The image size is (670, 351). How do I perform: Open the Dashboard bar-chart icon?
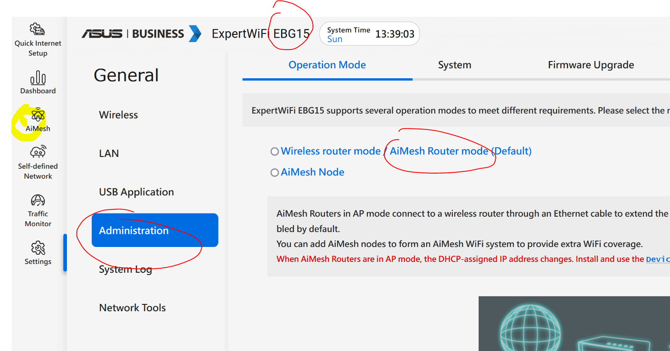point(38,78)
